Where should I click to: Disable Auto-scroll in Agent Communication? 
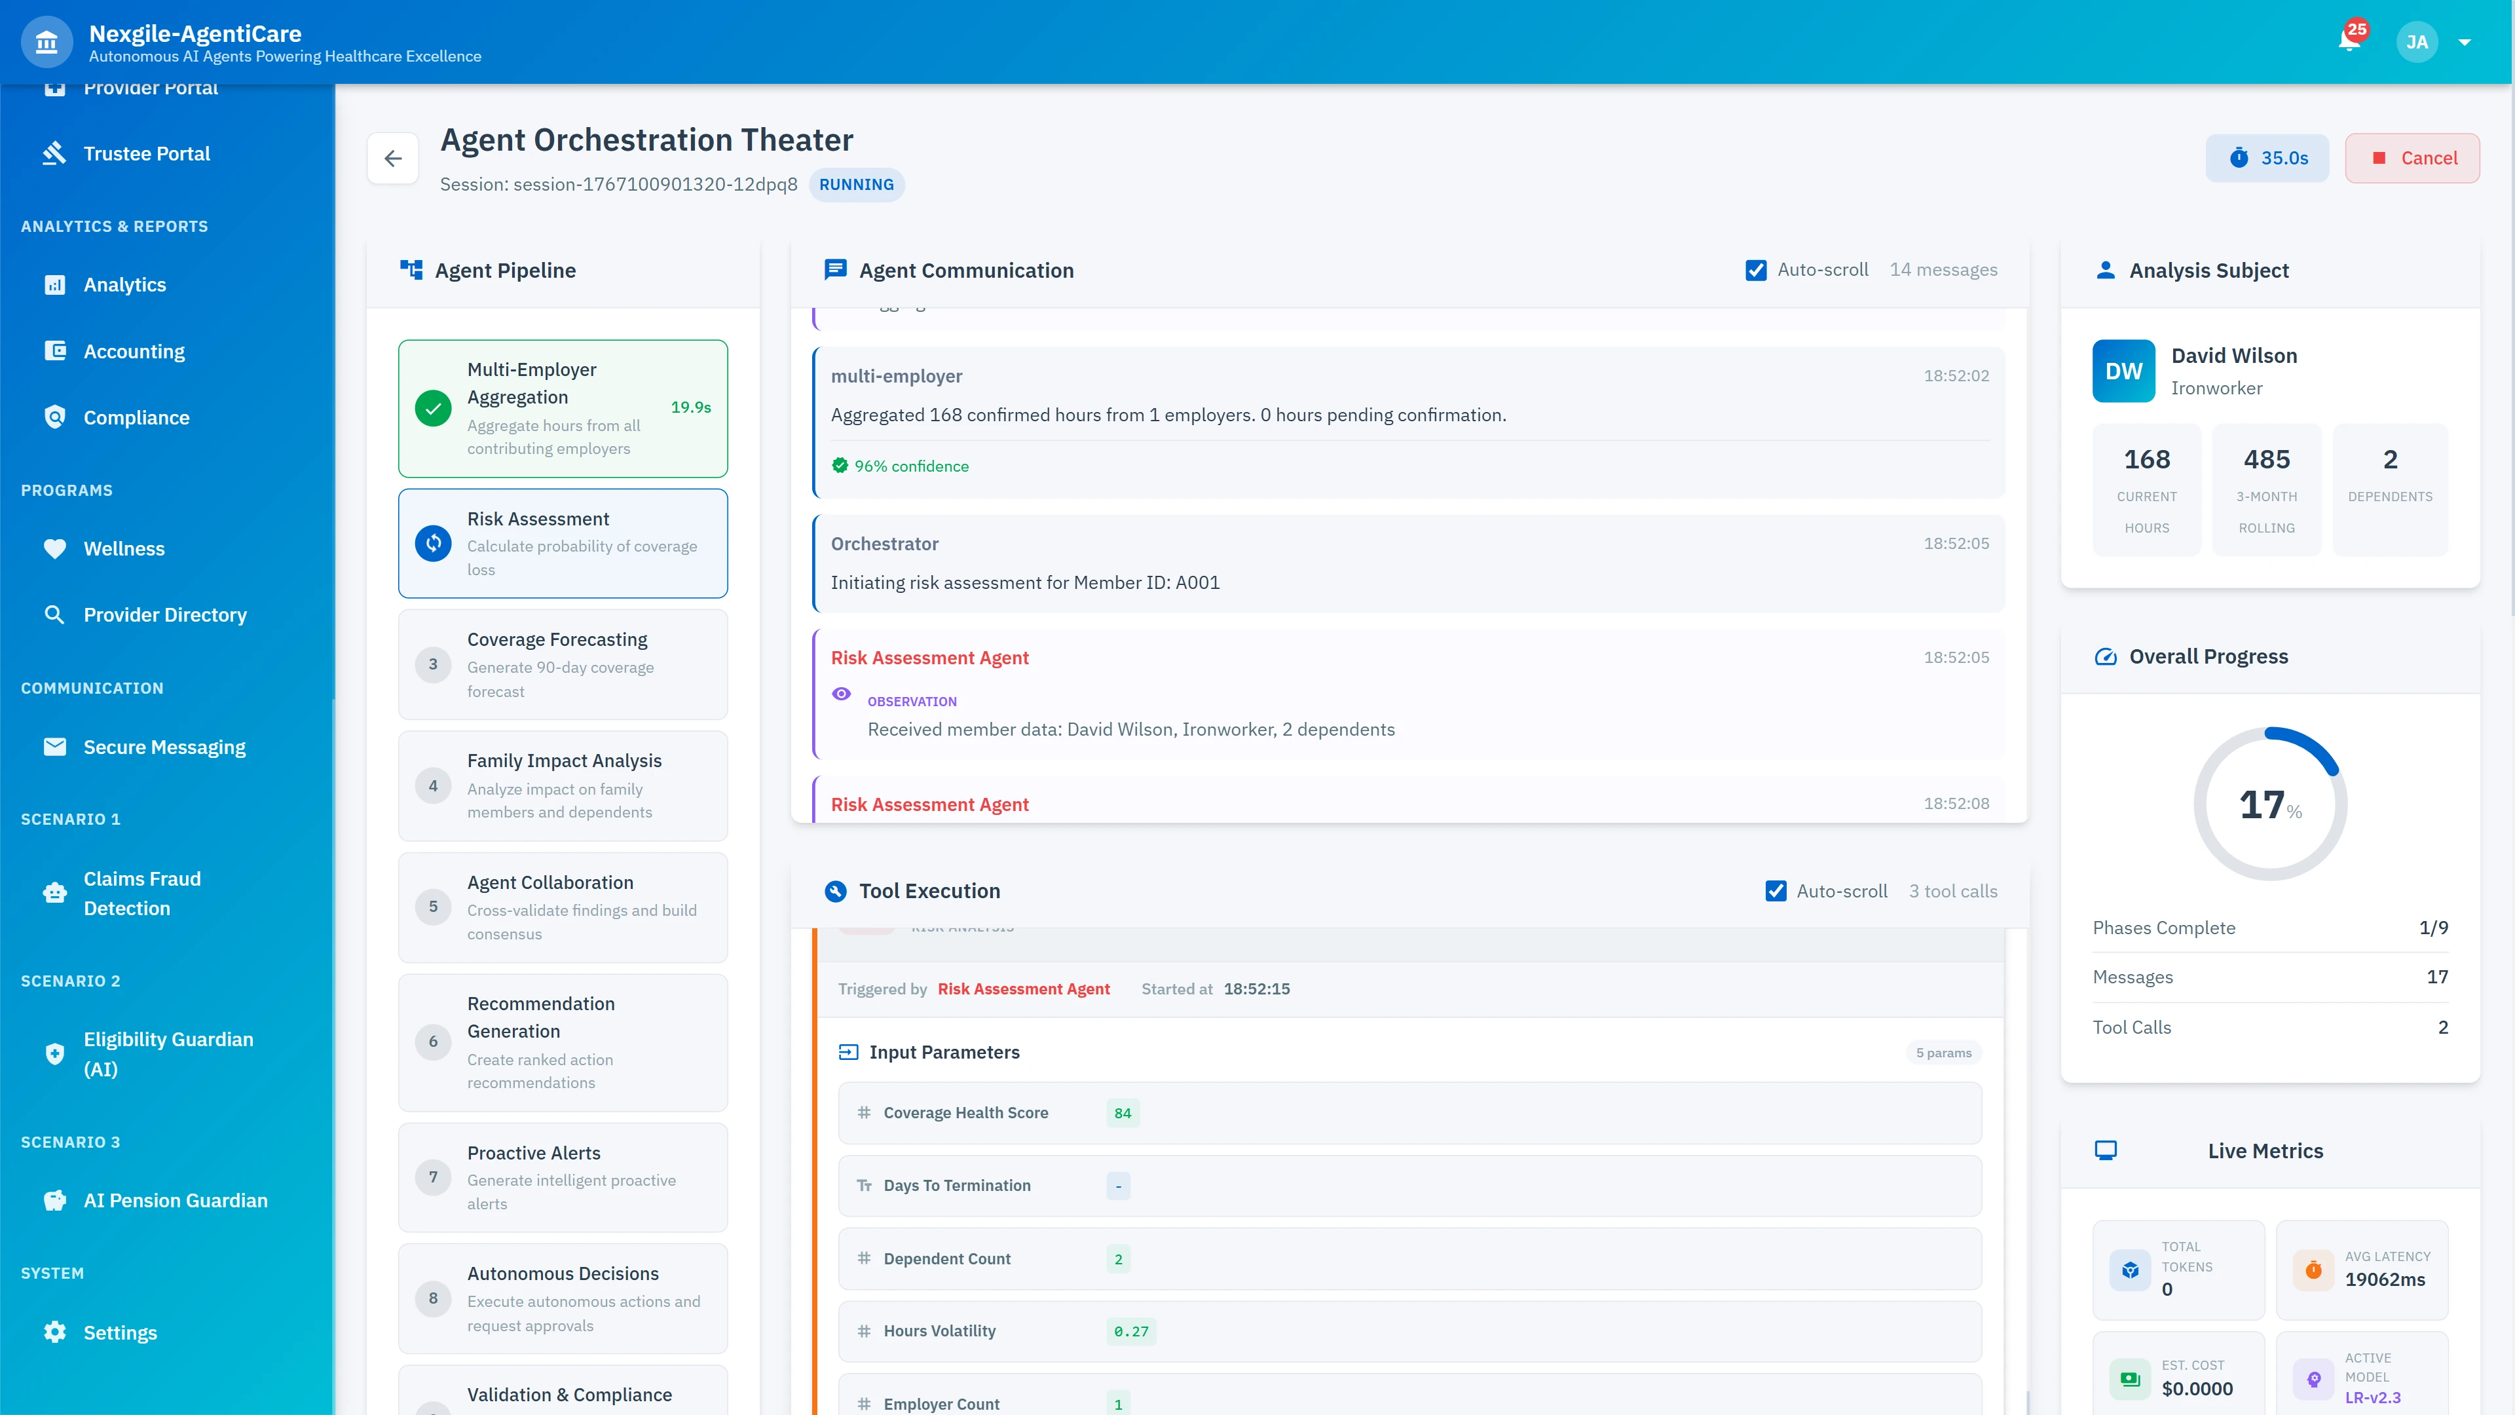coord(1757,269)
